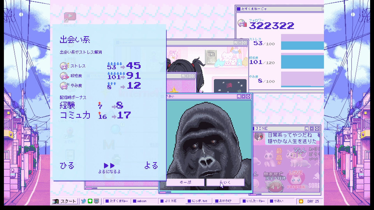Switch to the たすくまね… taskbar window
Image resolution: width=374 pixels, height=210 pixels.
(x=117, y=201)
